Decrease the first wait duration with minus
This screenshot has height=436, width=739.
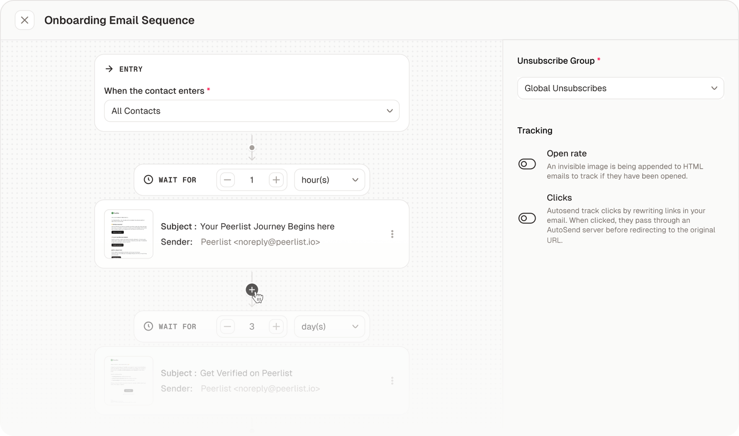tap(227, 180)
